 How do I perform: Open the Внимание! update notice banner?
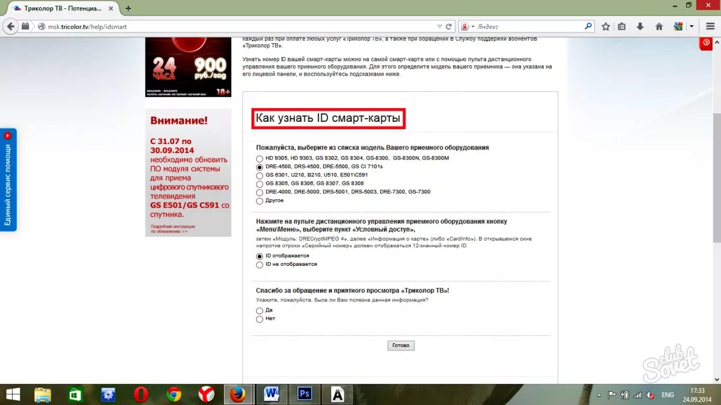tap(188, 172)
